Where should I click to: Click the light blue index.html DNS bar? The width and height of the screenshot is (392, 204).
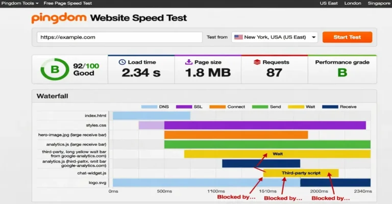click(152, 116)
